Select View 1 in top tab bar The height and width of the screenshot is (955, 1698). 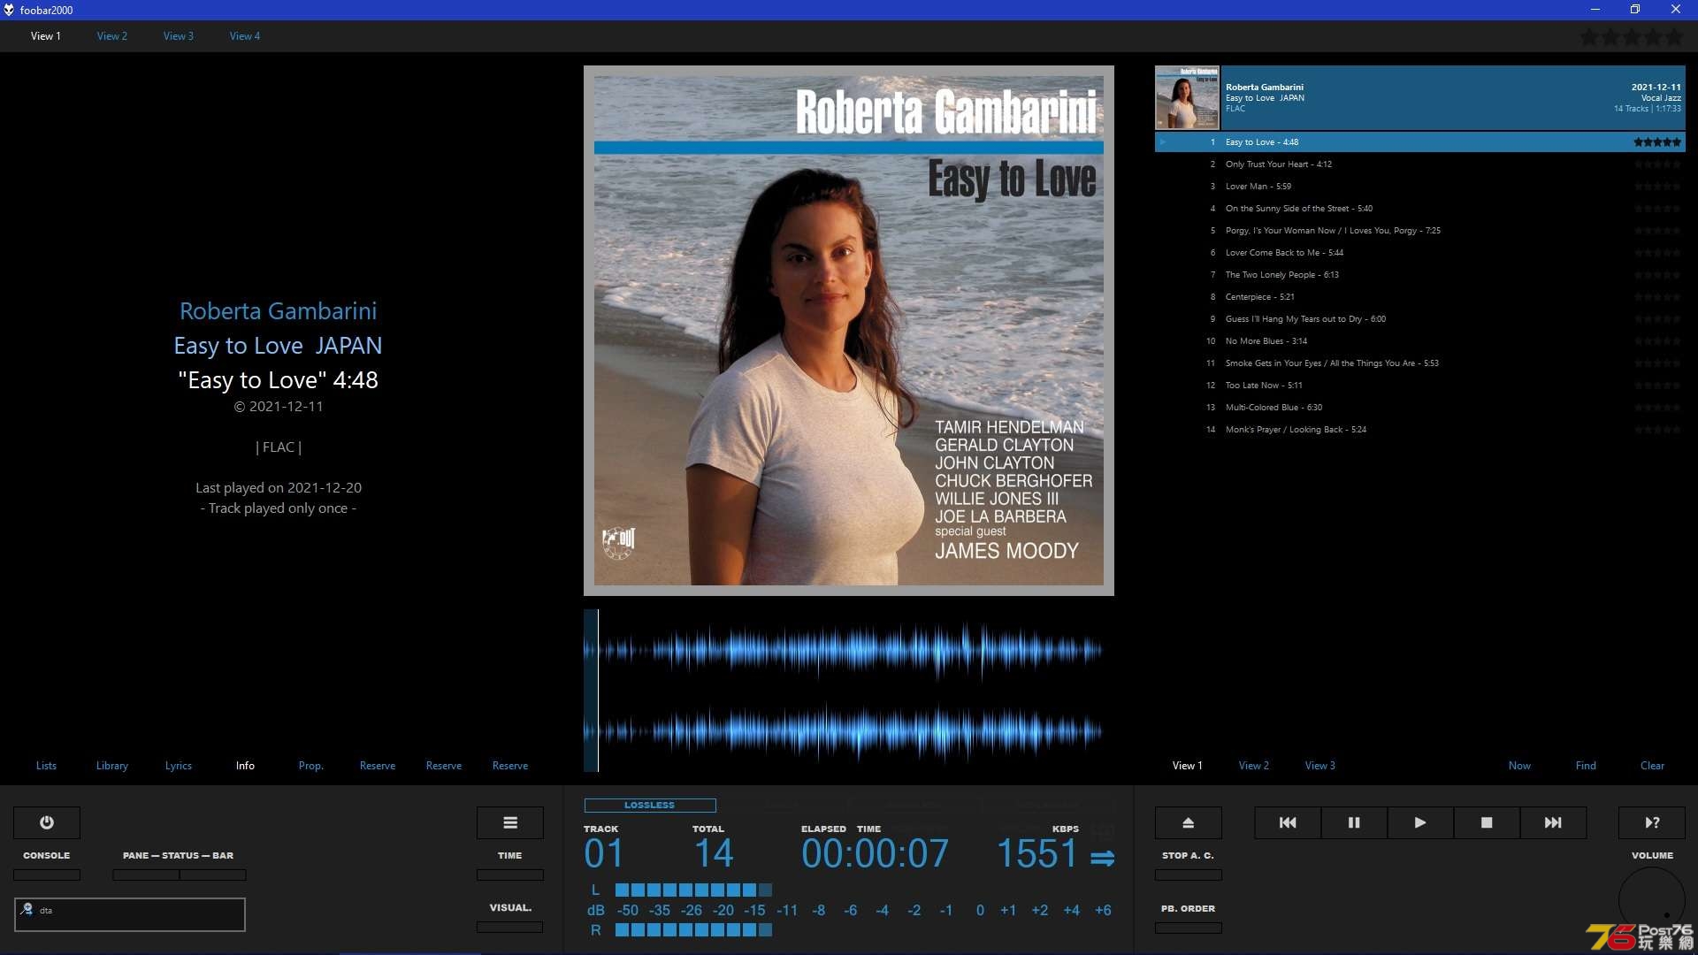(46, 36)
